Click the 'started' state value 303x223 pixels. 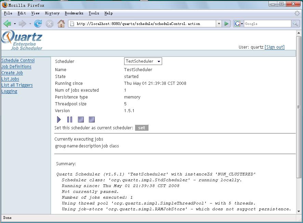tap(131, 77)
